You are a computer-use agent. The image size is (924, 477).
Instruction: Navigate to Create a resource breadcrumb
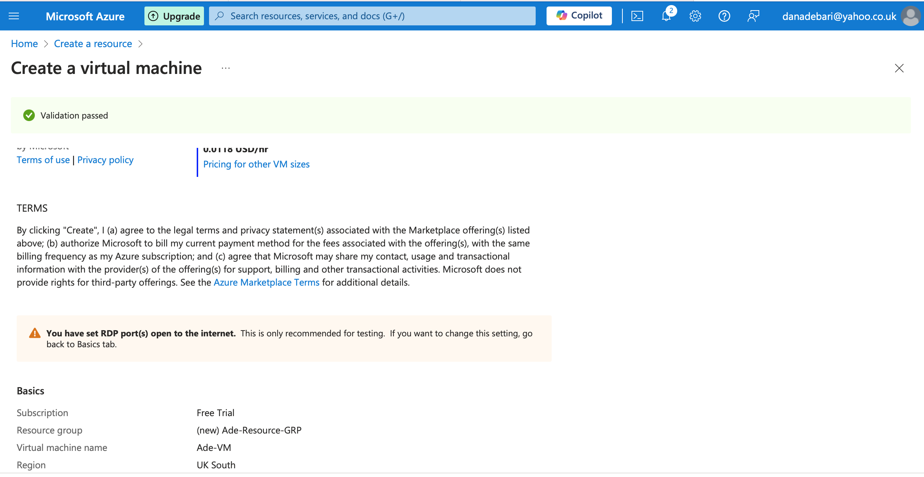93,43
